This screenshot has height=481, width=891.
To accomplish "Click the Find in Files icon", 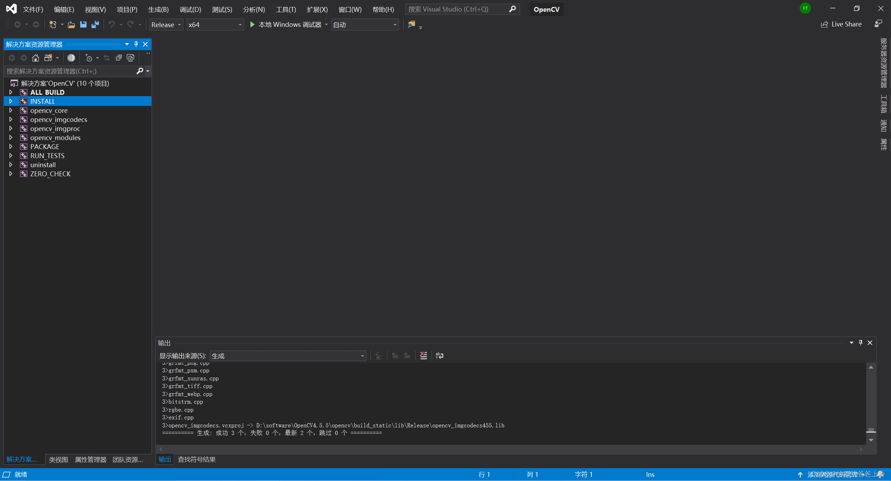I will point(412,25).
